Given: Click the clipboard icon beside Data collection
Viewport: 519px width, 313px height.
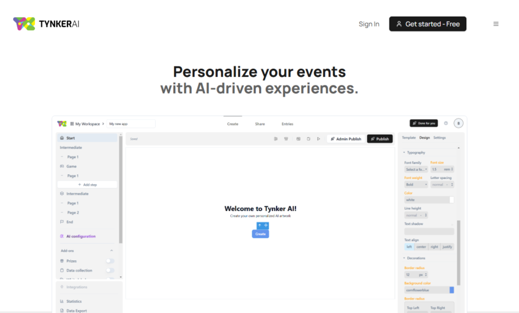Looking at the screenshot, I should [62, 270].
